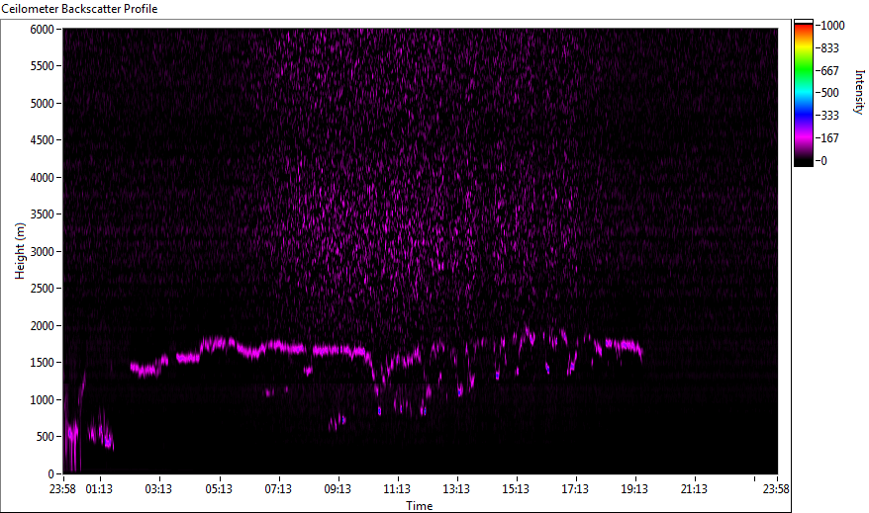Click the 09:13 time tick label
The width and height of the screenshot is (869, 513).
point(338,489)
